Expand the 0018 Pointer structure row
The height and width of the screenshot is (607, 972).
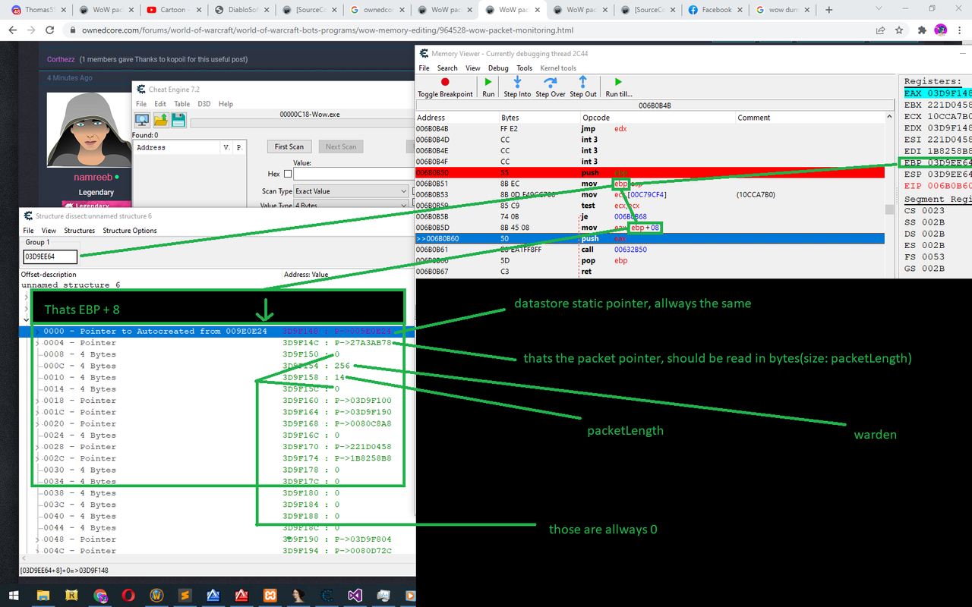point(36,401)
